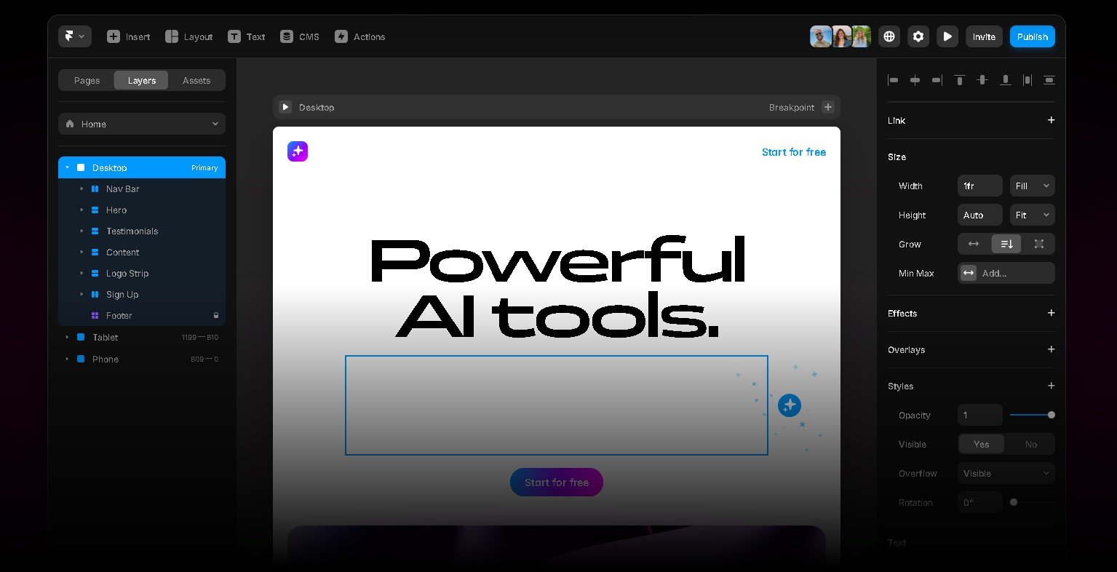Click the Insert plus icon
1117x572 pixels.
(x=114, y=36)
